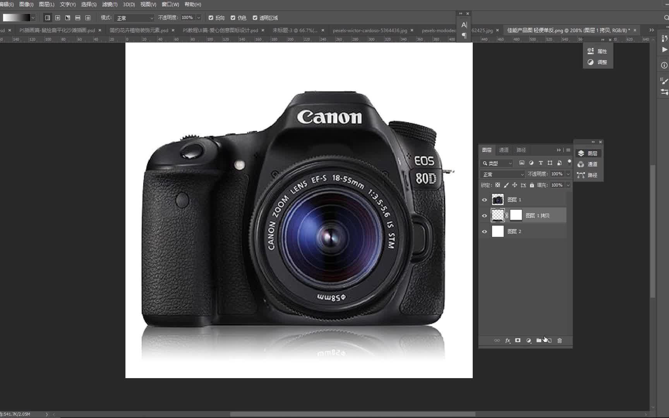The height and width of the screenshot is (418, 669).
Task: Open the layer blend mode 正常 dropdown
Action: click(503, 175)
